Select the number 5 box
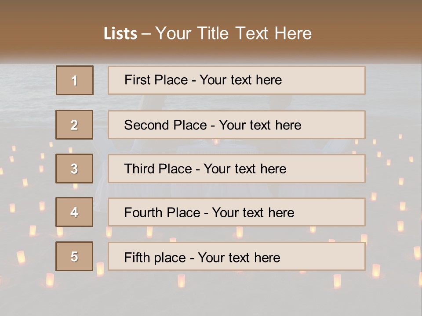 coord(75,256)
